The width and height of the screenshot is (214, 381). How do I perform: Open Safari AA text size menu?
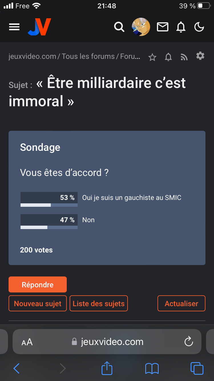27,342
